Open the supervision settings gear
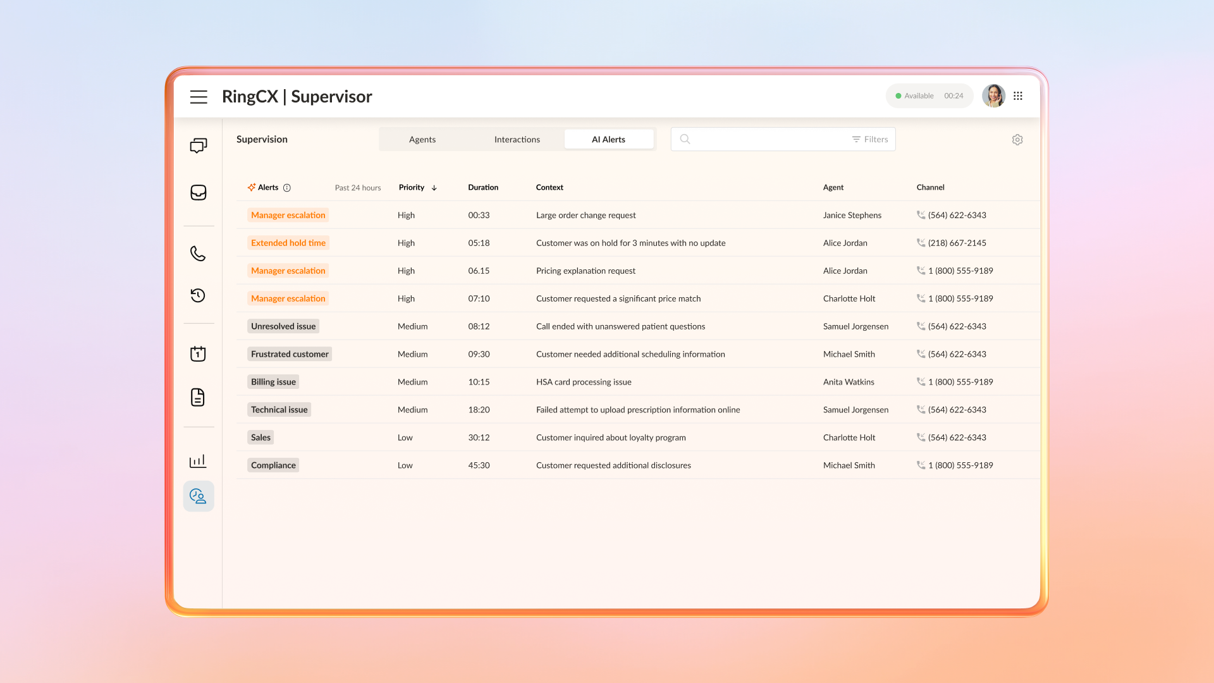Viewport: 1214px width, 683px height. 1017,140
